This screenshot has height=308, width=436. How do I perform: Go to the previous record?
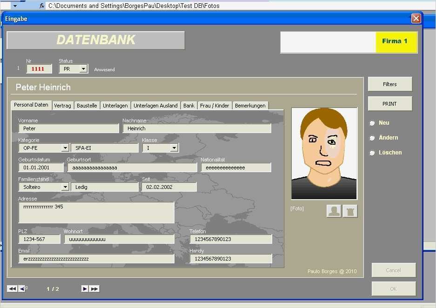(x=22, y=289)
